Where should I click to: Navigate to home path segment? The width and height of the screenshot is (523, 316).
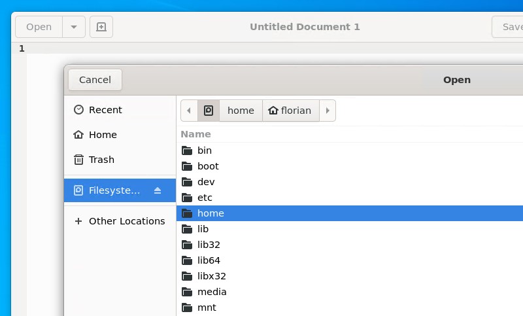241,111
